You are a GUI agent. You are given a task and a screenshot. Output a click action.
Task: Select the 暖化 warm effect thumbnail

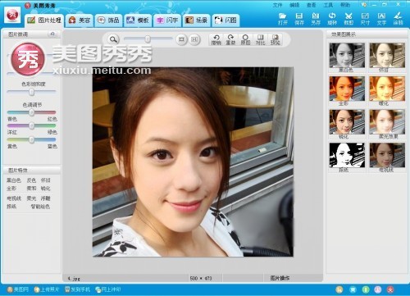(387, 89)
